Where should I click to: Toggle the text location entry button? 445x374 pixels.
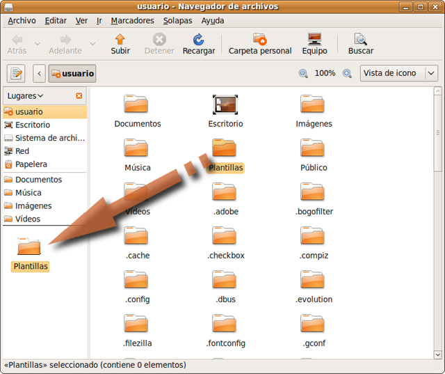point(16,73)
